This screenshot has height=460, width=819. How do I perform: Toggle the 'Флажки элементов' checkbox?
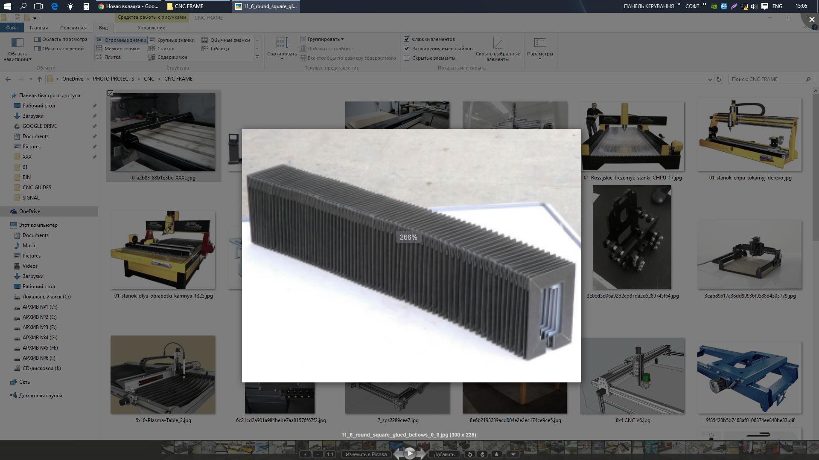pyautogui.click(x=407, y=39)
